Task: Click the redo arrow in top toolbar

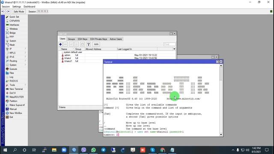Action: (8, 12)
